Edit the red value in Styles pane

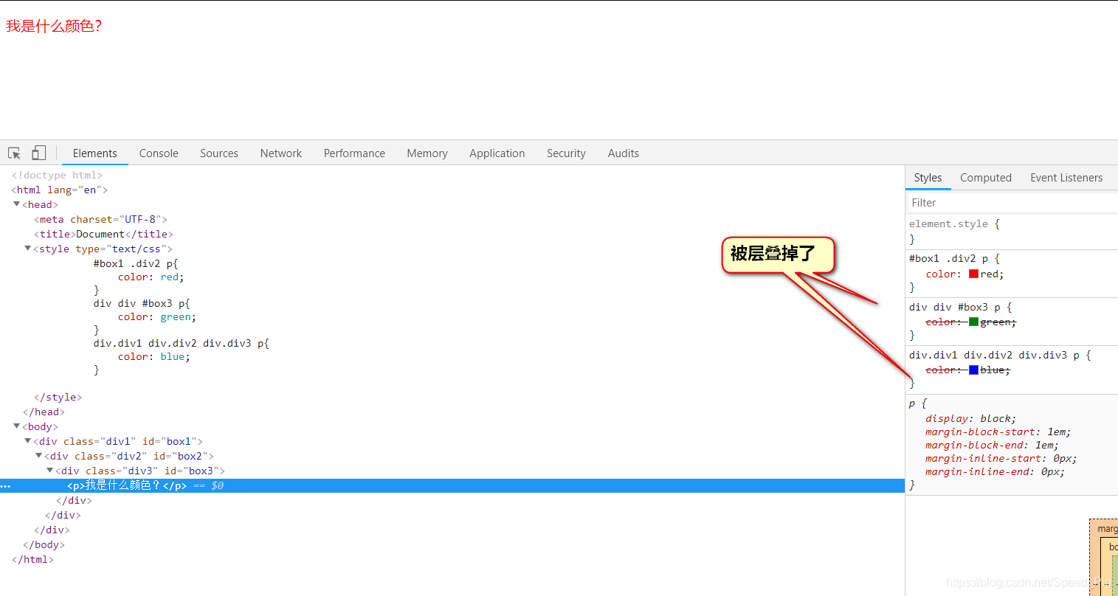tap(989, 274)
